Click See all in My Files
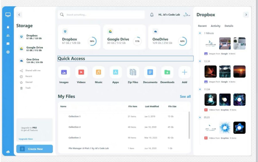This screenshot has width=258, height=162. (185, 97)
